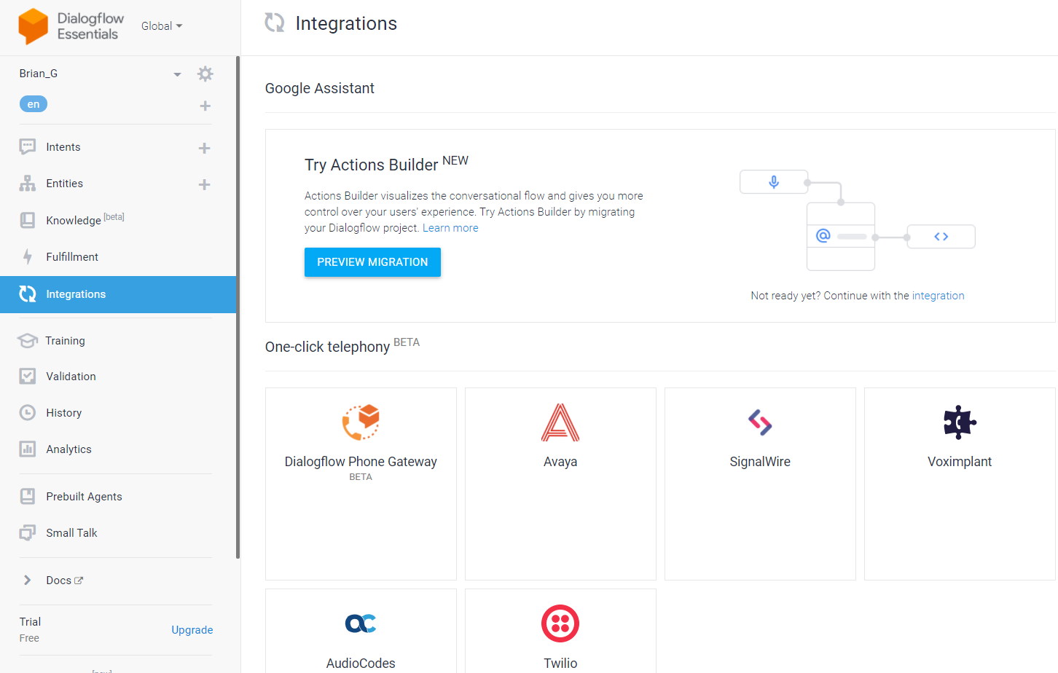Click the sidebar vertical scrollbar
This screenshot has width=1058, height=673.
tap(238, 307)
